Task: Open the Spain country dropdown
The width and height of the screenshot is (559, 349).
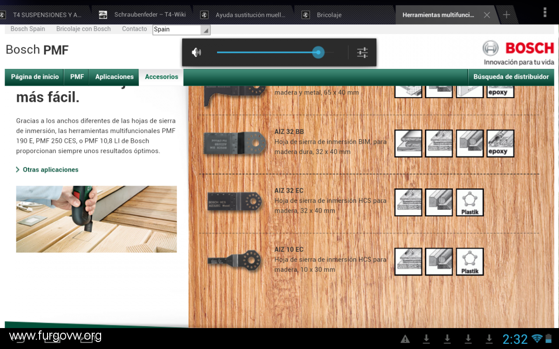Action: click(181, 29)
